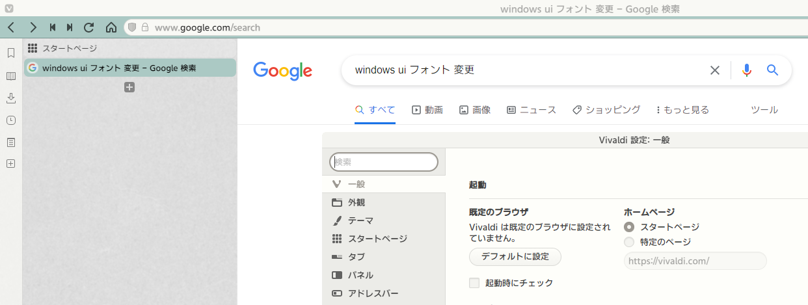
Task: Expand the もっと見る search options
Action: point(682,110)
